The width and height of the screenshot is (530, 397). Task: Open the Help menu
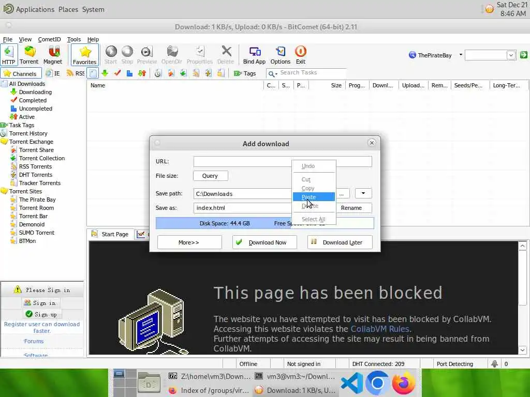[x=93, y=39]
